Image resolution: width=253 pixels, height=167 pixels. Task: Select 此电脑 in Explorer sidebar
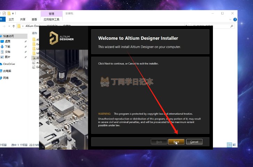7,71
